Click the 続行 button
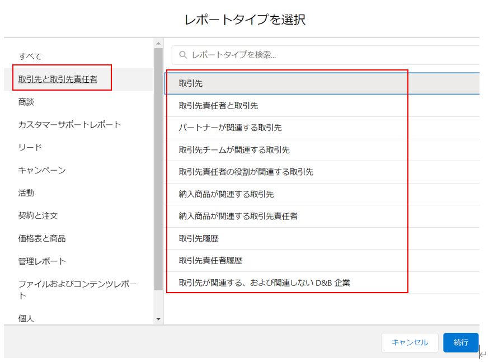Screen dimensions: 489x362 pos(460,342)
